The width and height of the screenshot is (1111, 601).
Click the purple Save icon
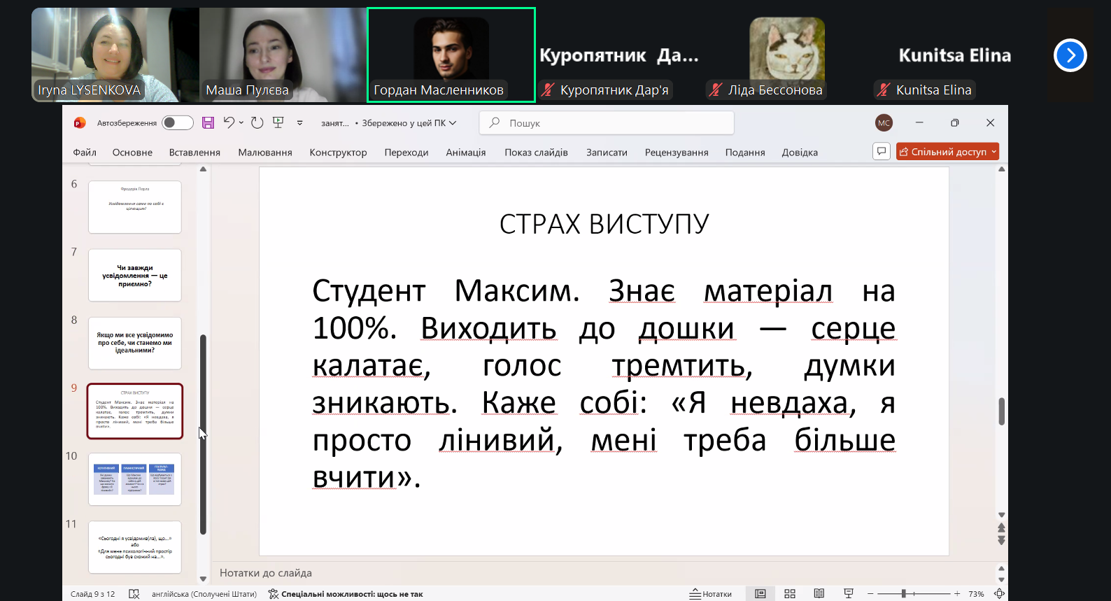(208, 123)
